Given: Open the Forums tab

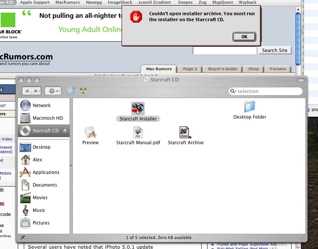Looking at the screenshot, I should [278, 69].
